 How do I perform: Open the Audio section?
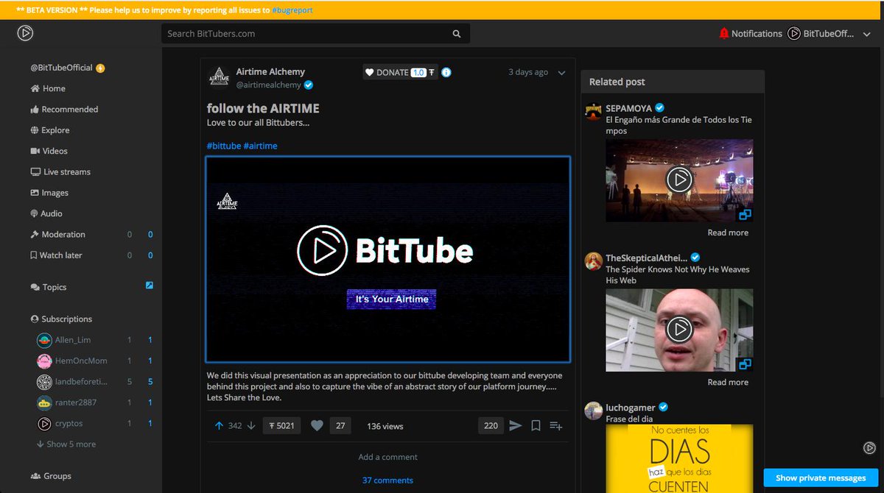coord(46,213)
